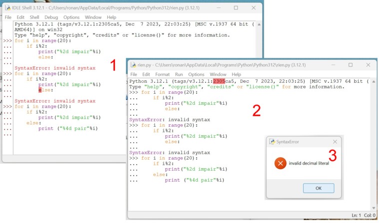Click rien.py editor window title text
The width and height of the screenshot is (379, 223).
(x=222, y=65)
